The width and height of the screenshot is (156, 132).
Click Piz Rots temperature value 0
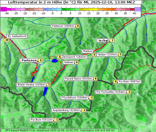(x=115, y=82)
